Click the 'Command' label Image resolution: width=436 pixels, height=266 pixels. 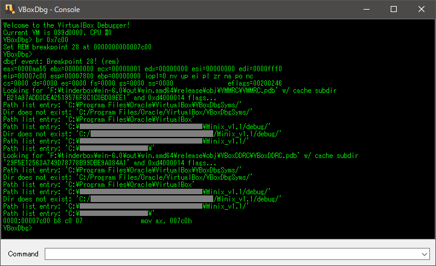pos(24,254)
